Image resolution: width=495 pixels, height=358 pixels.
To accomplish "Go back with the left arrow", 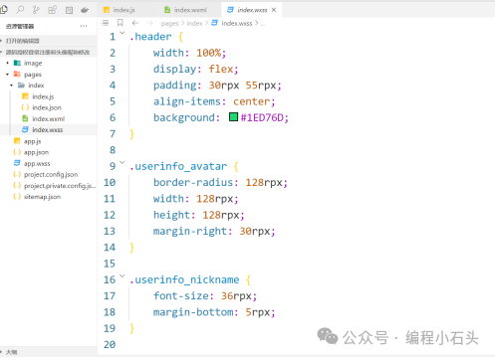I will tap(135, 23).
